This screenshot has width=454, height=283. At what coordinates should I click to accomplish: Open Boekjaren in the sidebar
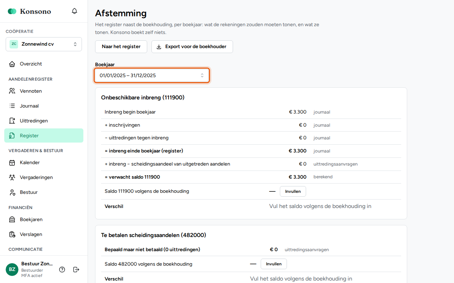[44, 220]
